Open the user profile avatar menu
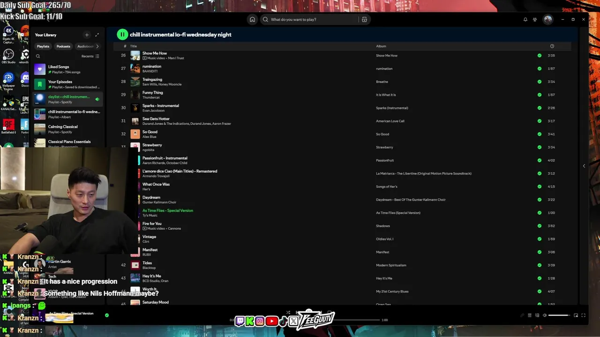 (x=548, y=19)
